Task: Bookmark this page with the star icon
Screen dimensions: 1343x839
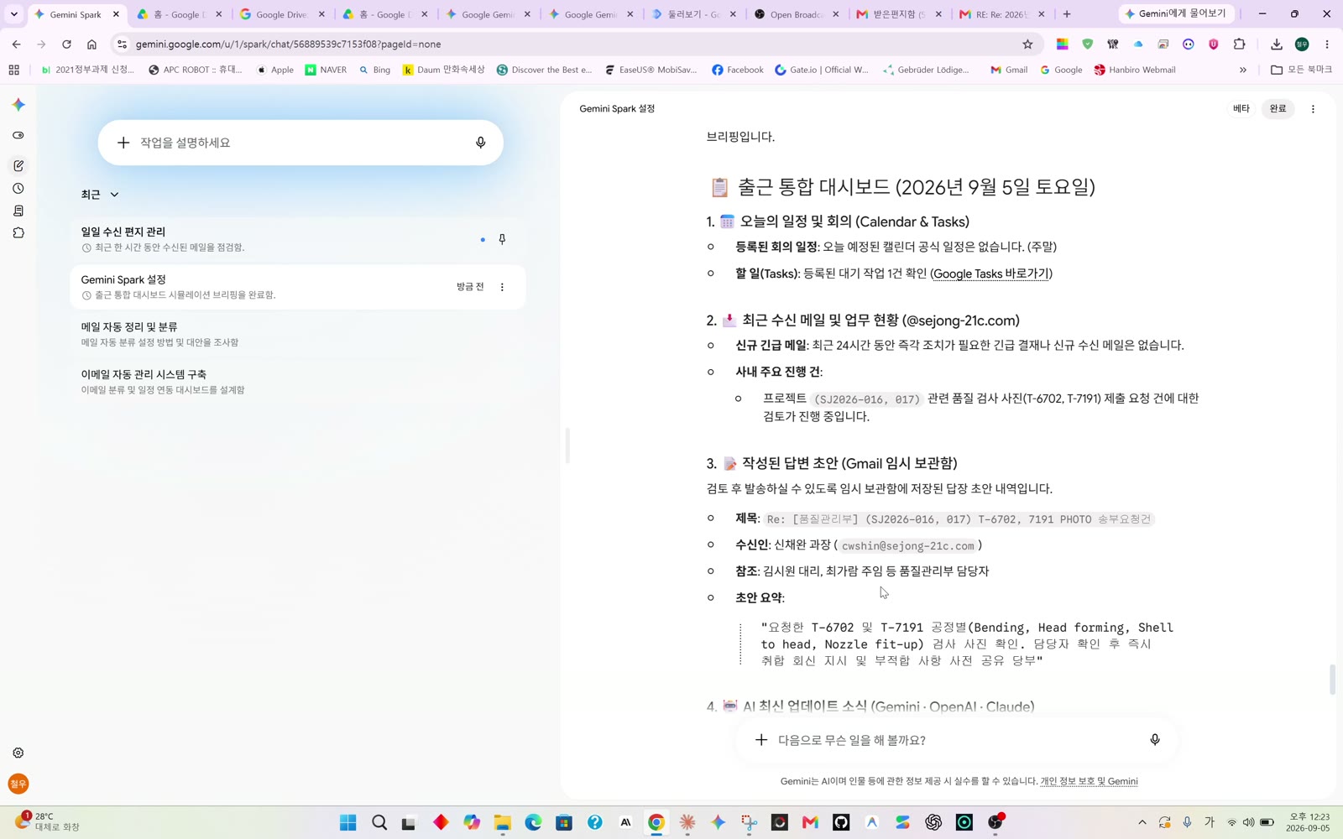Action: pos(1027,44)
